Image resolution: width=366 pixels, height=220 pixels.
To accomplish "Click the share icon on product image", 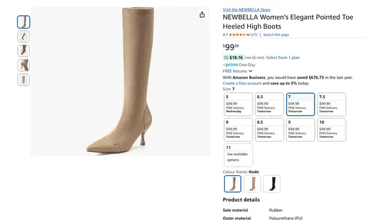I will click(202, 15).
